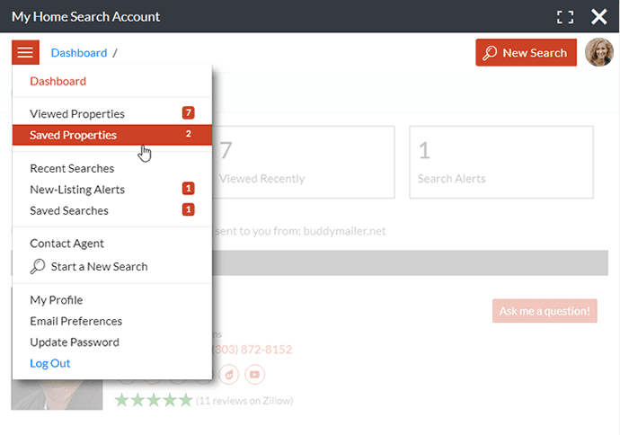
Task: Click the 7 badge on Viewed Properties
Action: 188,113
